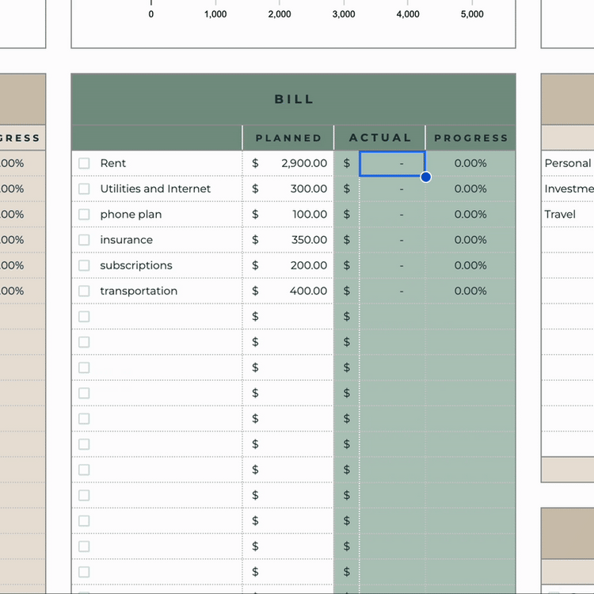The image size is (594, 594).
Task: Click the insurance actual amount cell
Action: (x=392, y=240)
